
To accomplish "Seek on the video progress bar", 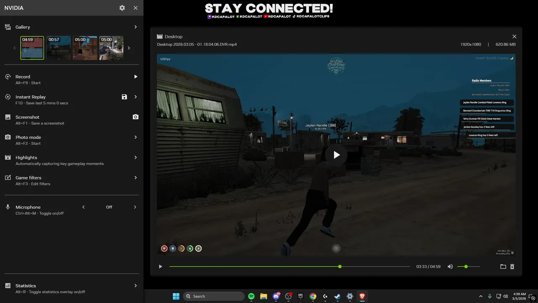I will (x=290, y=266).
